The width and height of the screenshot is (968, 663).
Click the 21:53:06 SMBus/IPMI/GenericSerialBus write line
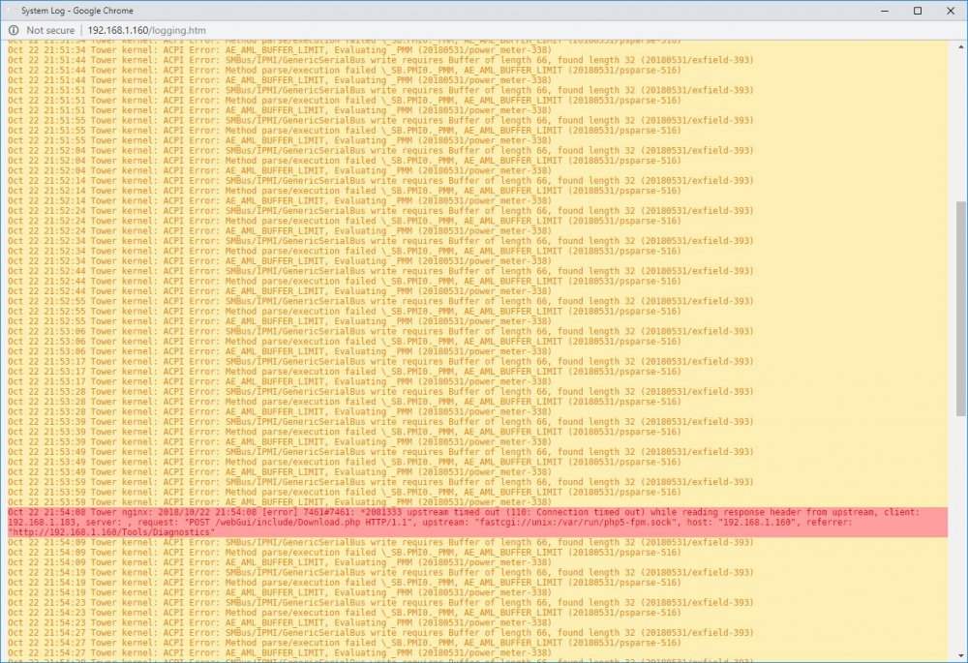click(380, 331)
